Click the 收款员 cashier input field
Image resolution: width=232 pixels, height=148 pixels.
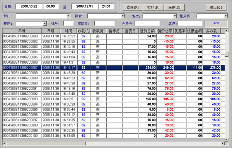(x=105, y=24)
